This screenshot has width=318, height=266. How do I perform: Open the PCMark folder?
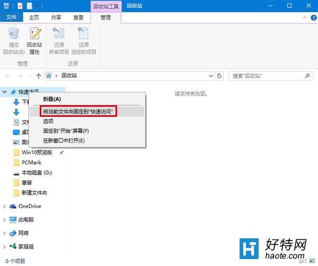[28, 162]
